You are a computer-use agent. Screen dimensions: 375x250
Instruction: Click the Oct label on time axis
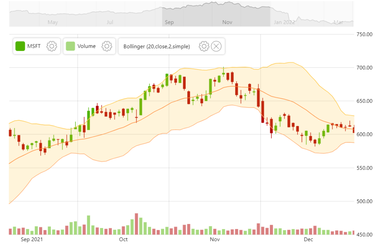(x=123, y=239)
